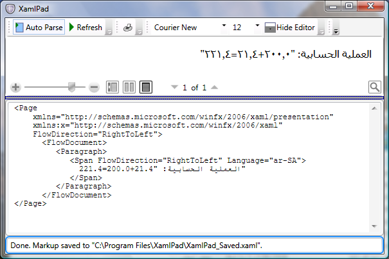Click Hide Editor button
Image resolution: width=389 pixels, height=259 pixels.
click(290, 27)
